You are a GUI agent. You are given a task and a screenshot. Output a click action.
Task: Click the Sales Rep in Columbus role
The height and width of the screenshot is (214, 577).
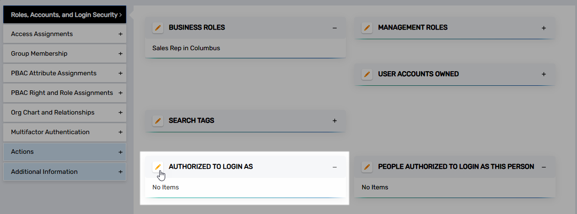(x=186, y=48)
